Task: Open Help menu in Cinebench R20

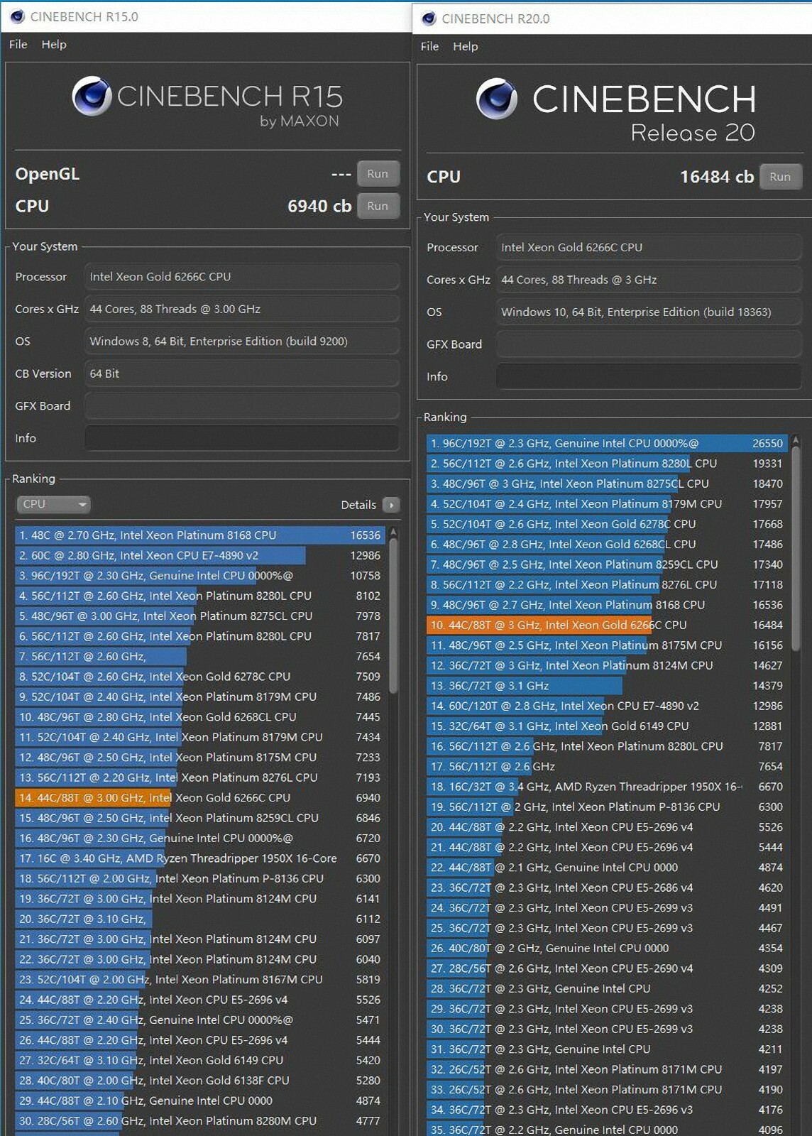Action: 465,46
